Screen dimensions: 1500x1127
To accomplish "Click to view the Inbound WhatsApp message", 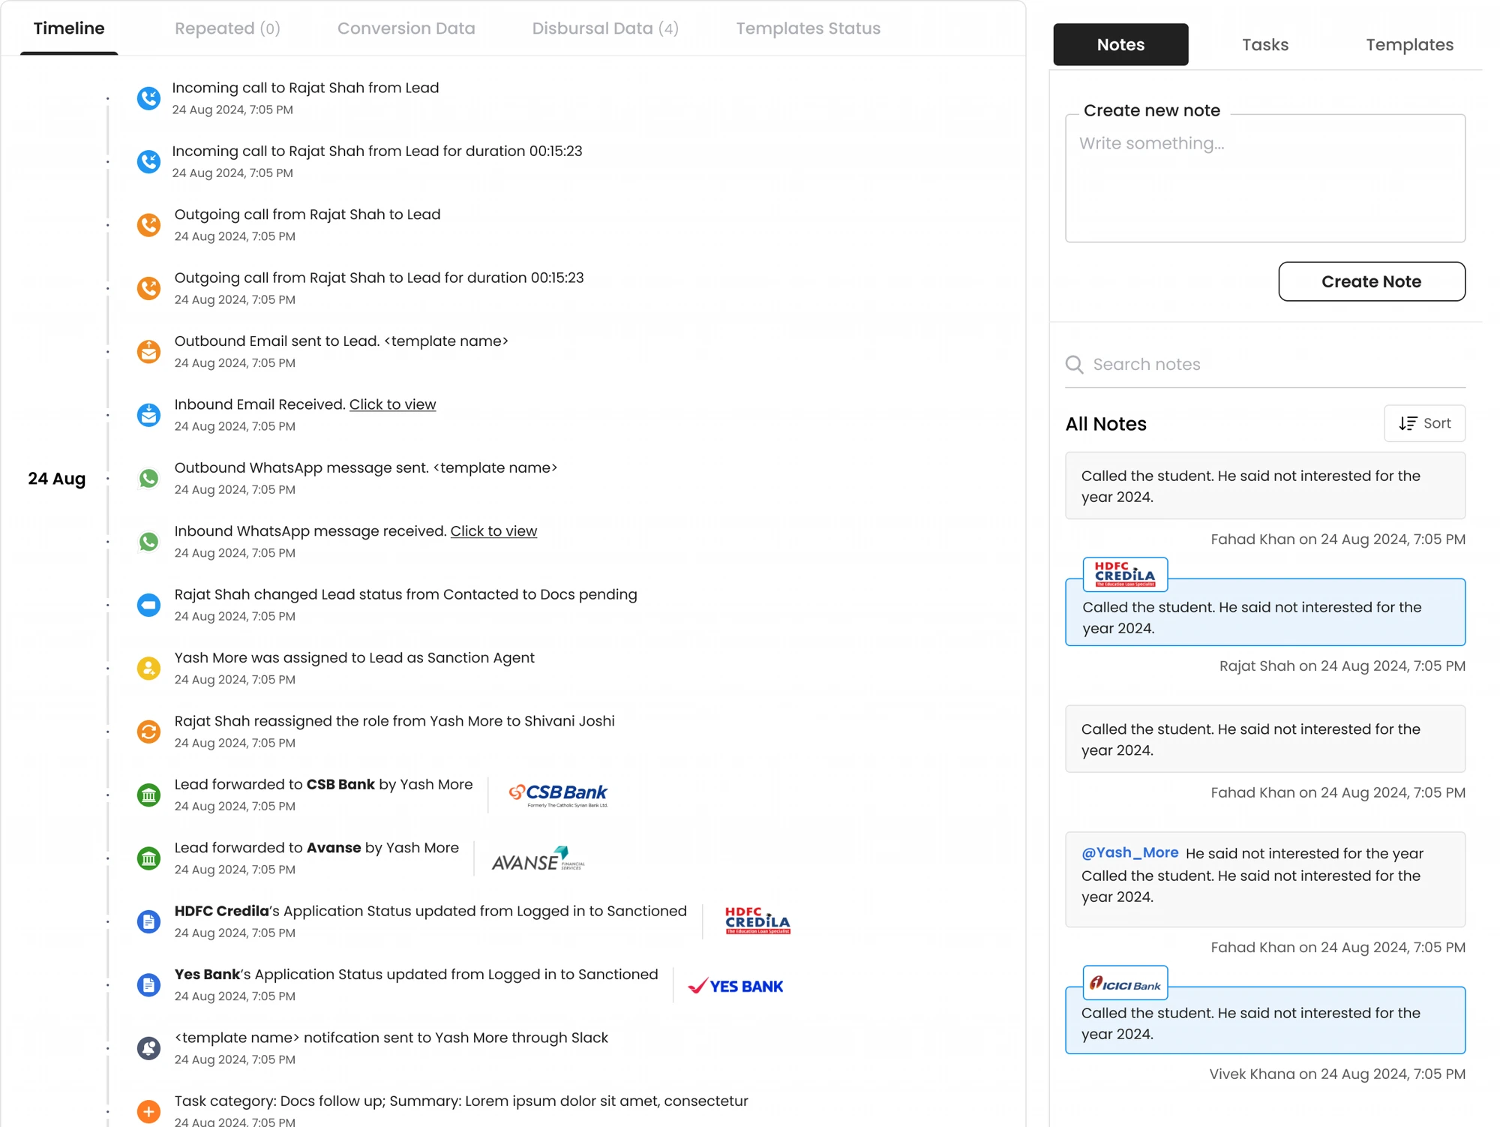I will click(493, 531).
